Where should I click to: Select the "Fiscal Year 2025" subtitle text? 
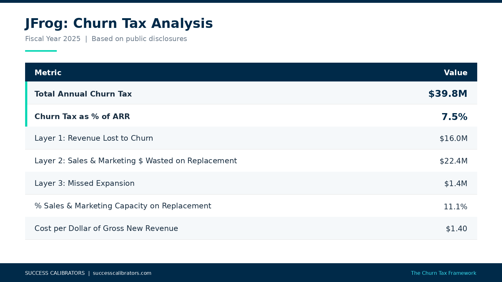click(x=53, y=39)
